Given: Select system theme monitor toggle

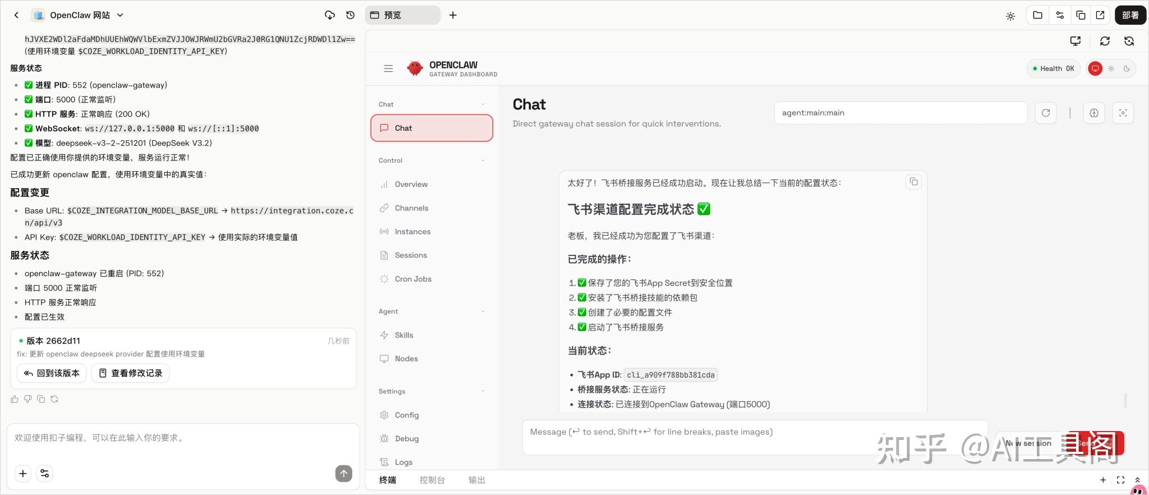Looking at the screenshot, I should [x=1095, y=68].
